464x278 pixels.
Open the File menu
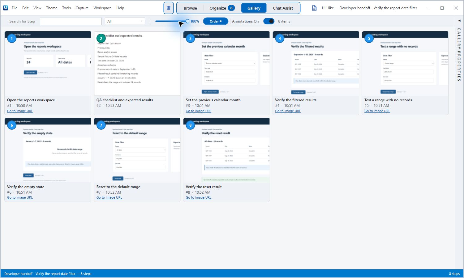pyautogui.click(x=15, y=8)
